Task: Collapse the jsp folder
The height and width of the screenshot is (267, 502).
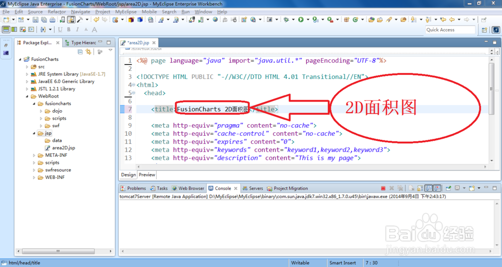Action: pos(34,133)
